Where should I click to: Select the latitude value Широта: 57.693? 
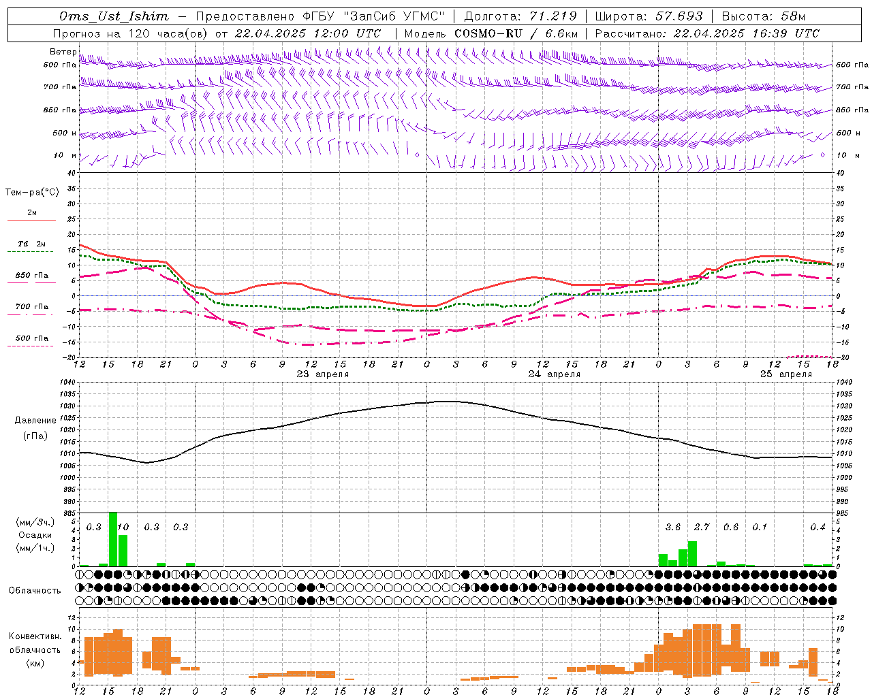pyautogui.click(x=649, y=16)
